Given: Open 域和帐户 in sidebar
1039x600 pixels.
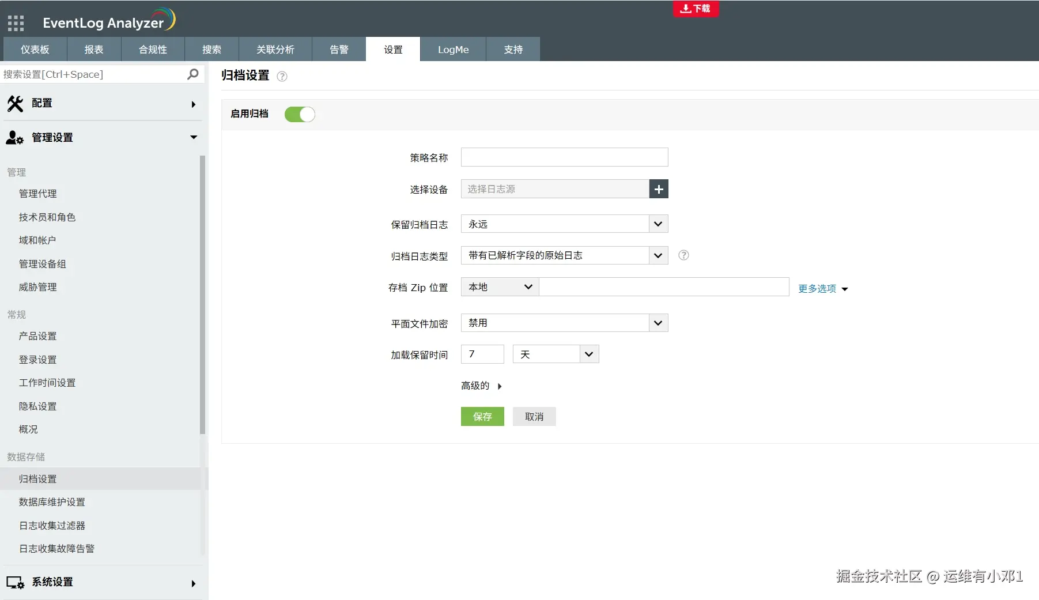Looking at the screenshot, I should [37, 240].
